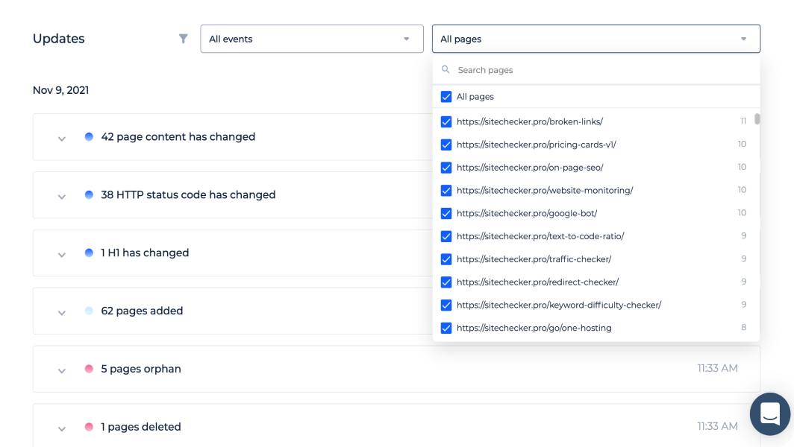
Task: Expand the 5 pages orphan row
Action: [x=62, y=371]
